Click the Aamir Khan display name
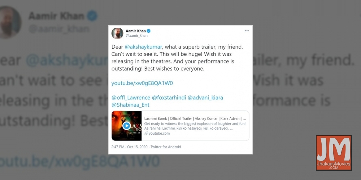 [136, 31]
